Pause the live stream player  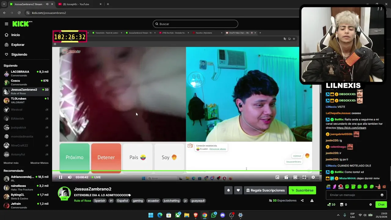point(60,177)
